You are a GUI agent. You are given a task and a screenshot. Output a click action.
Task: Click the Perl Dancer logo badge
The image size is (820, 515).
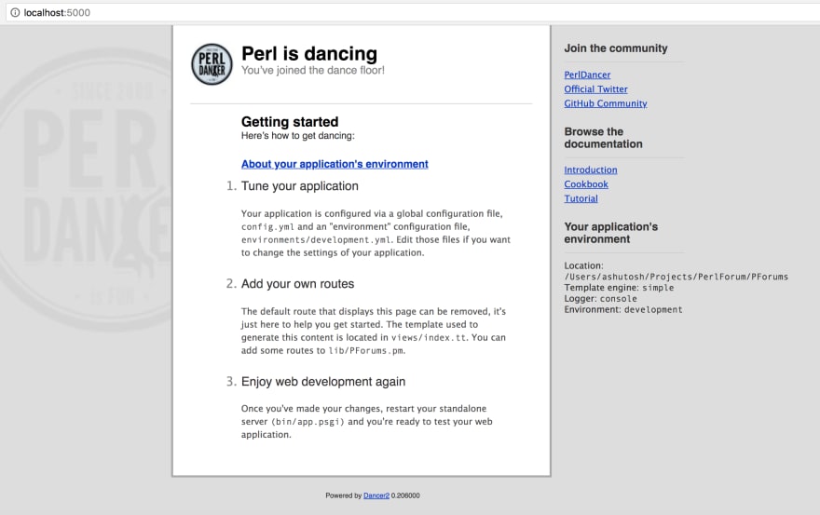tap(212, 64)
